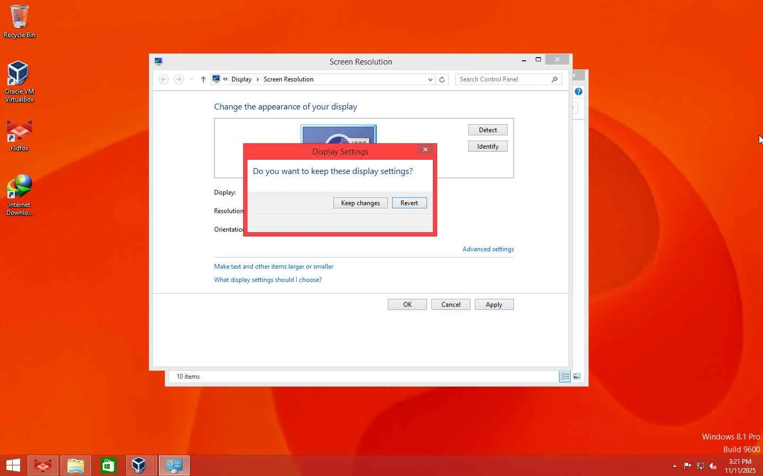Image resolution: width=763 pixels, height=476 pixels.
Task: Click Revert in Display Settings dialog
Action: tap(409, 203)
